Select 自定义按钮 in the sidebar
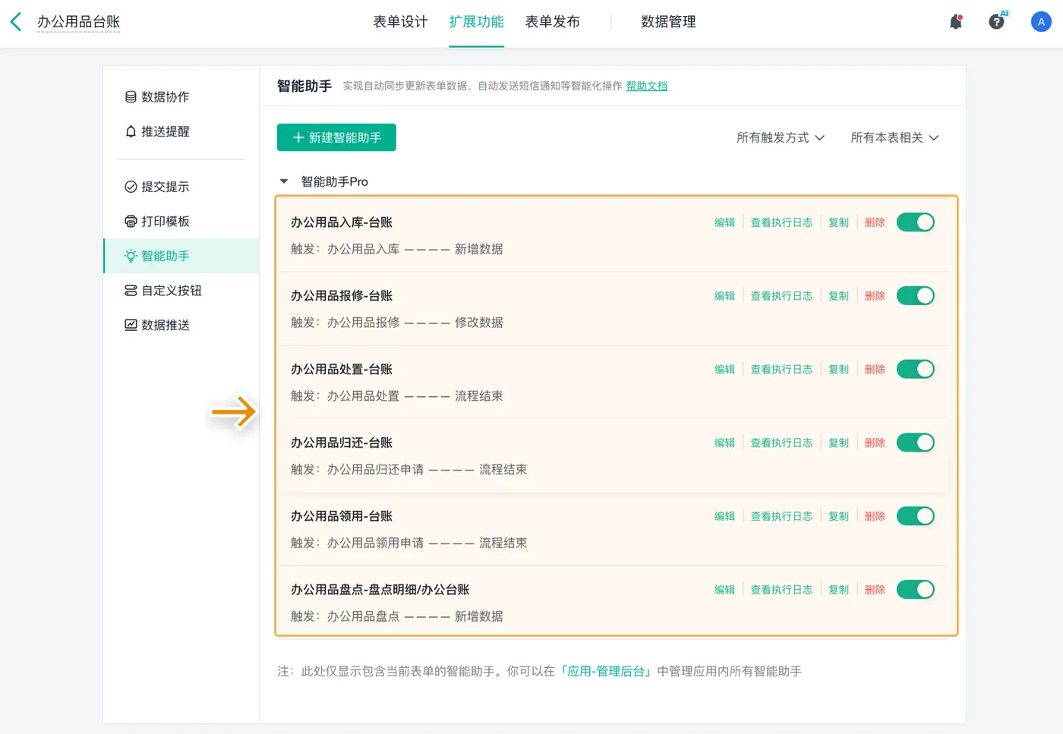Viewport: 1063px width, 734px height. pos(171,291)
